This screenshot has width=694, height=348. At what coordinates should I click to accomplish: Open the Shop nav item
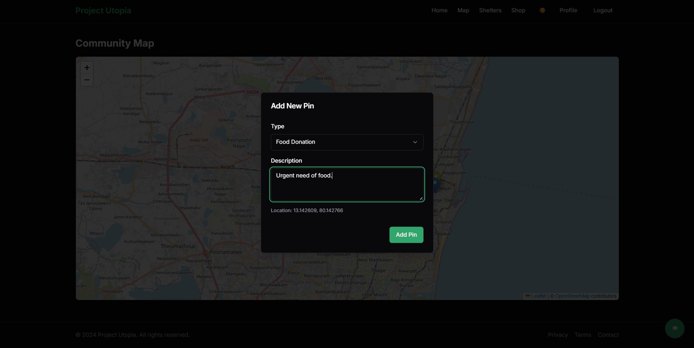518,10
